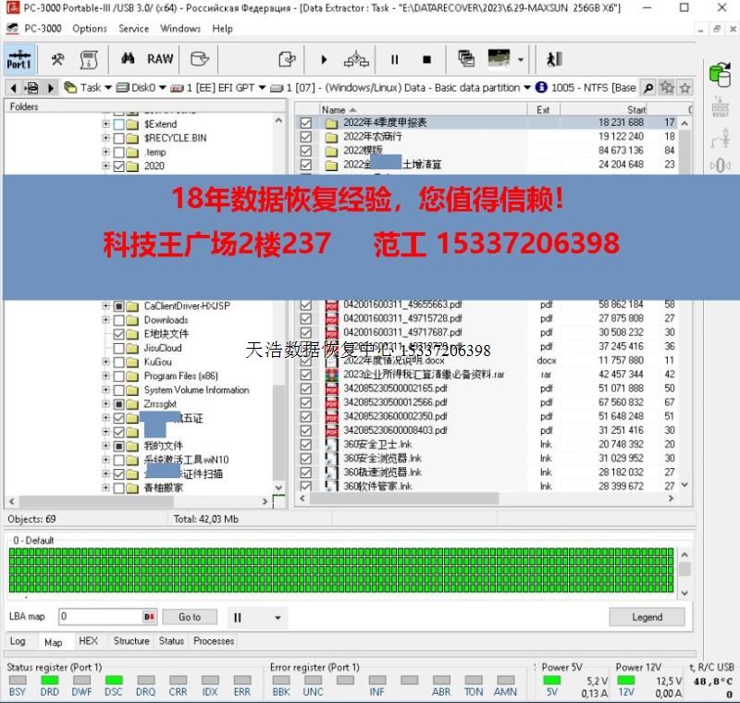Expand the $Extend folder in tree

click(x=105, y=124)
